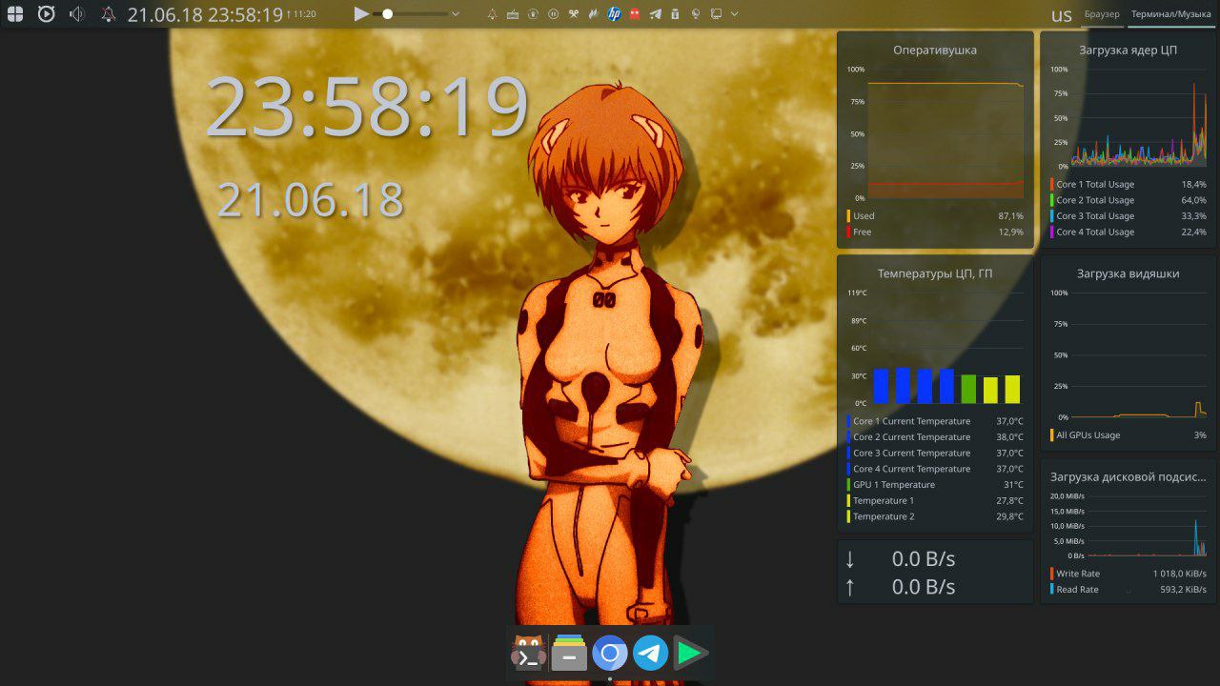Click the download speed arrow readout

[x=900, y=559]
